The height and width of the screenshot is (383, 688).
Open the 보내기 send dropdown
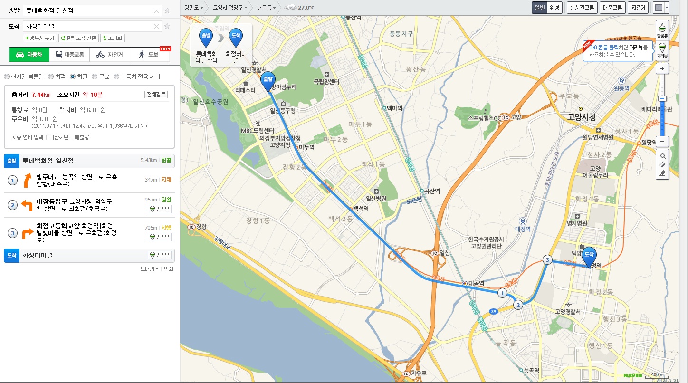click(x=149, y=269)
